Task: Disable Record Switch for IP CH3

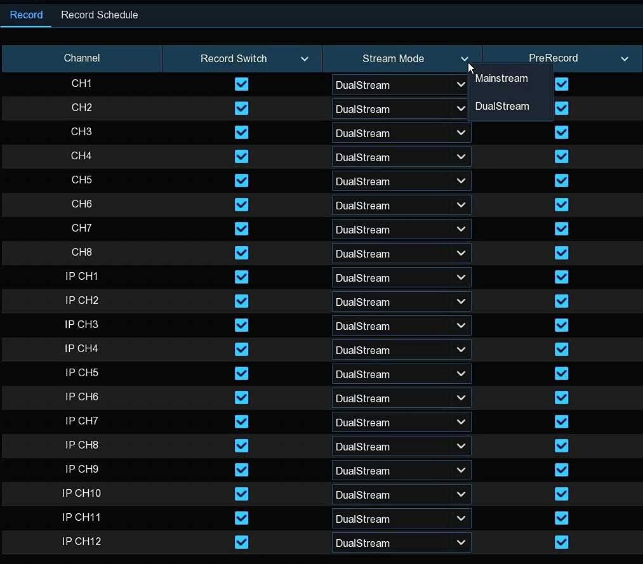Action: tap(242, 325)
